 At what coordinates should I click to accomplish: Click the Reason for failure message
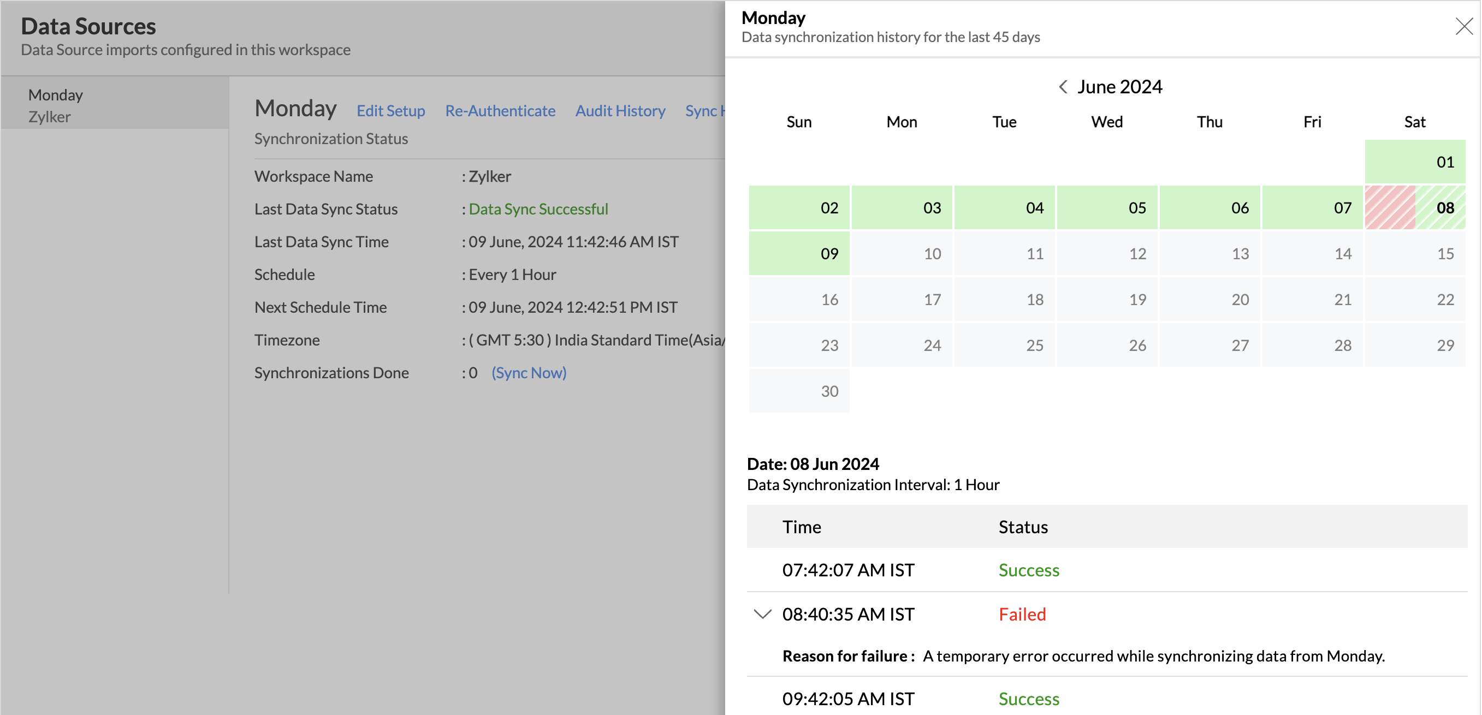(x=1153, y=656)
